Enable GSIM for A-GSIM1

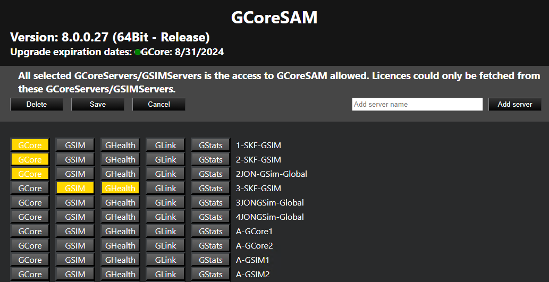tap(75, 260)
